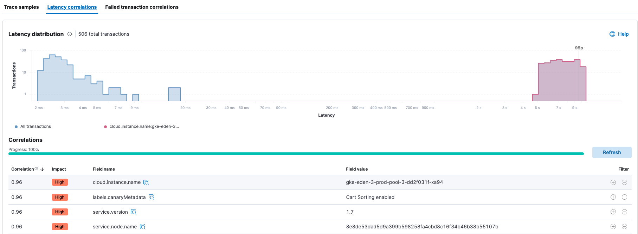Inspect labels.canaryMetadata field icon
This screenshot has width=638, height=234.
152,197
